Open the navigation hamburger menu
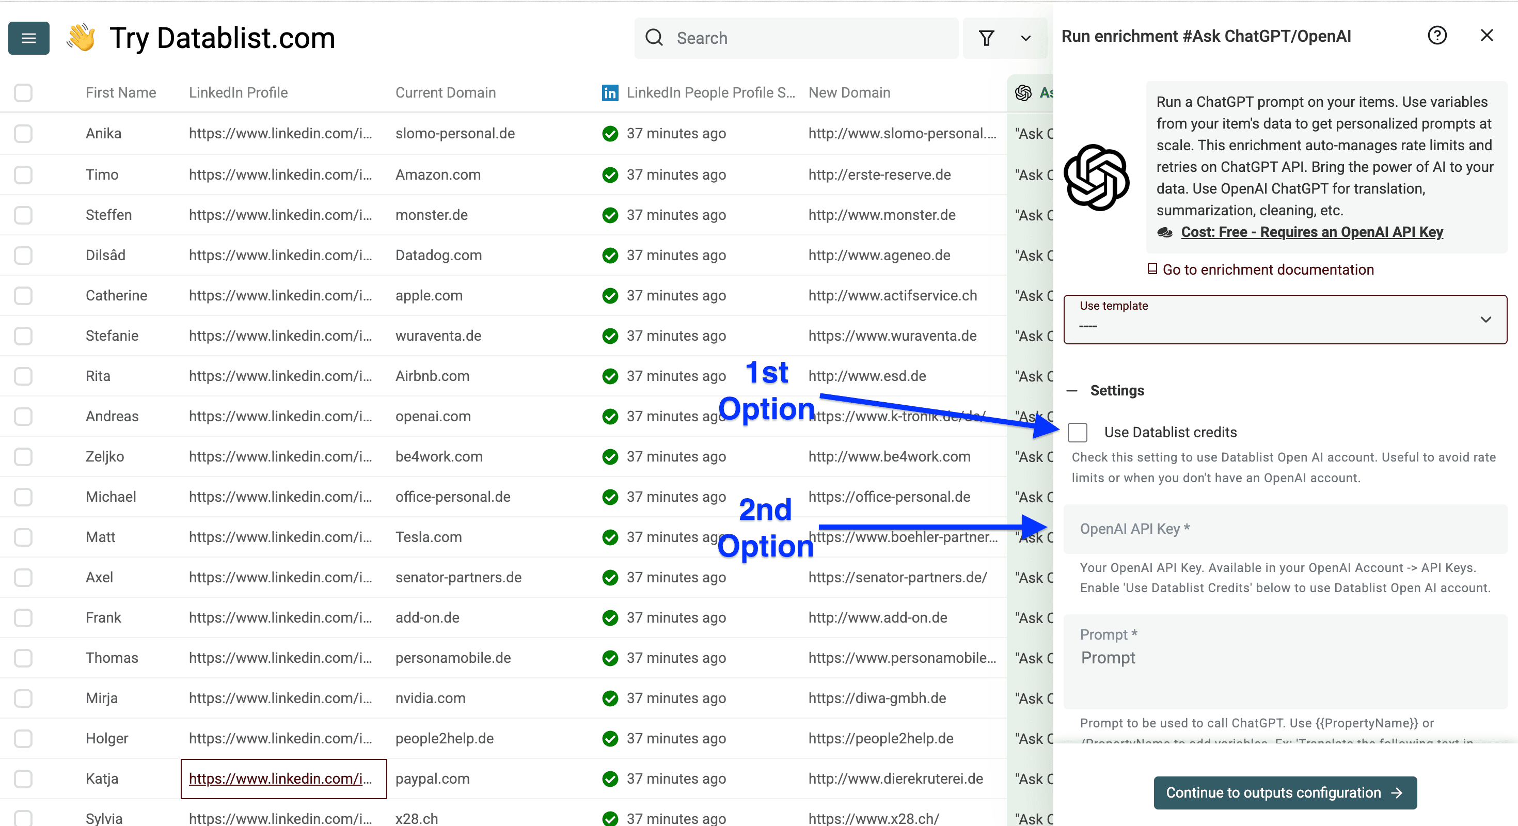 pos(28,38)
